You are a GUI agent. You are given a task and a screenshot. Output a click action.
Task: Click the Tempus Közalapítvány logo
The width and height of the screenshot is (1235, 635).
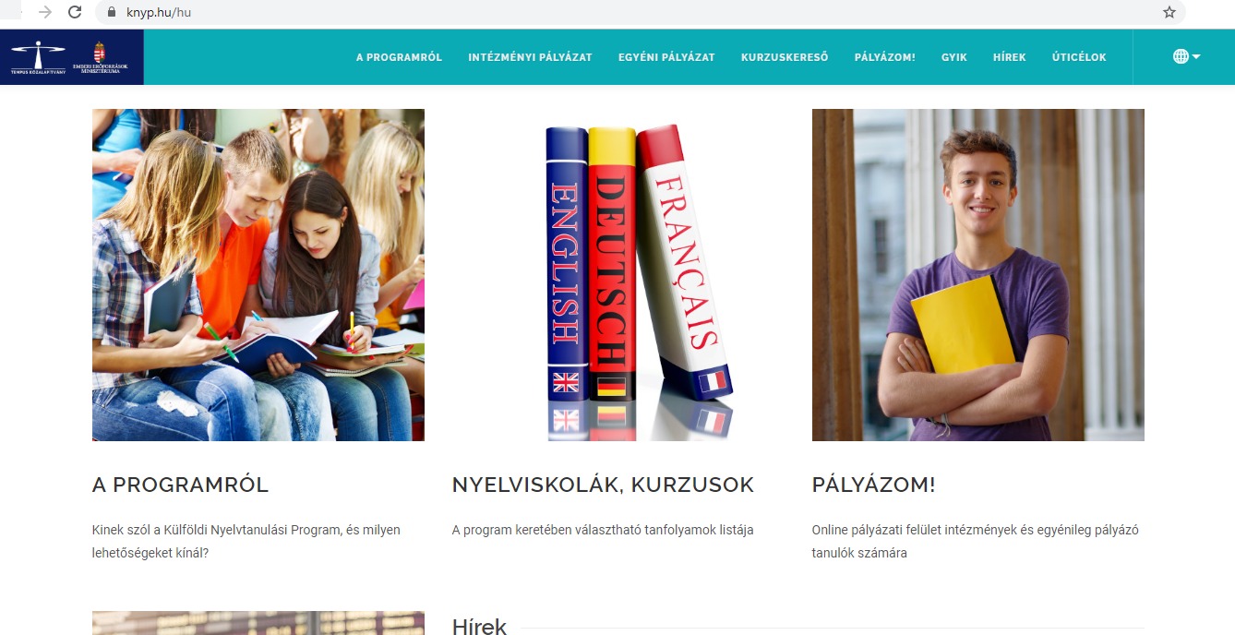pos(38,57)
